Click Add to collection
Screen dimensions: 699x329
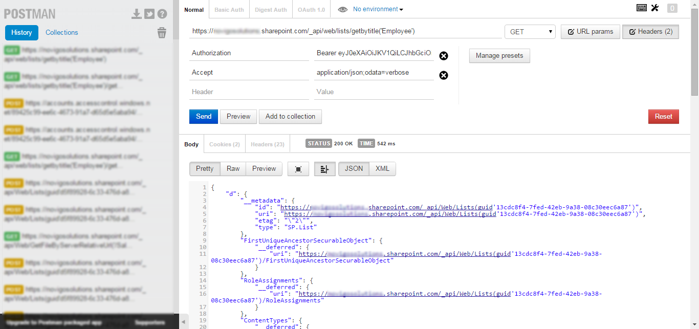pos(290,116)
